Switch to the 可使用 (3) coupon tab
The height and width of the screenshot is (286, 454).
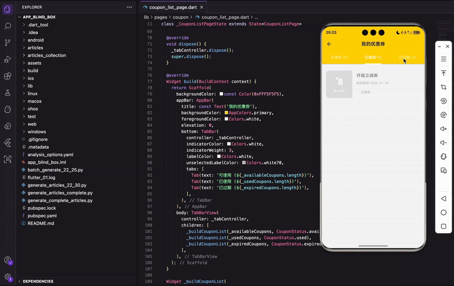click(339, 57)
